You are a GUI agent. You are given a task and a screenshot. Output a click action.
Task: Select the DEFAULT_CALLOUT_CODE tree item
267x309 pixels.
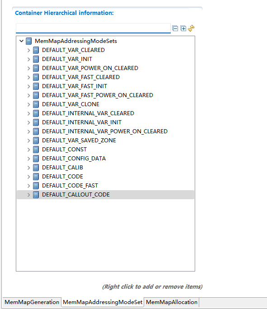(76, 195)
